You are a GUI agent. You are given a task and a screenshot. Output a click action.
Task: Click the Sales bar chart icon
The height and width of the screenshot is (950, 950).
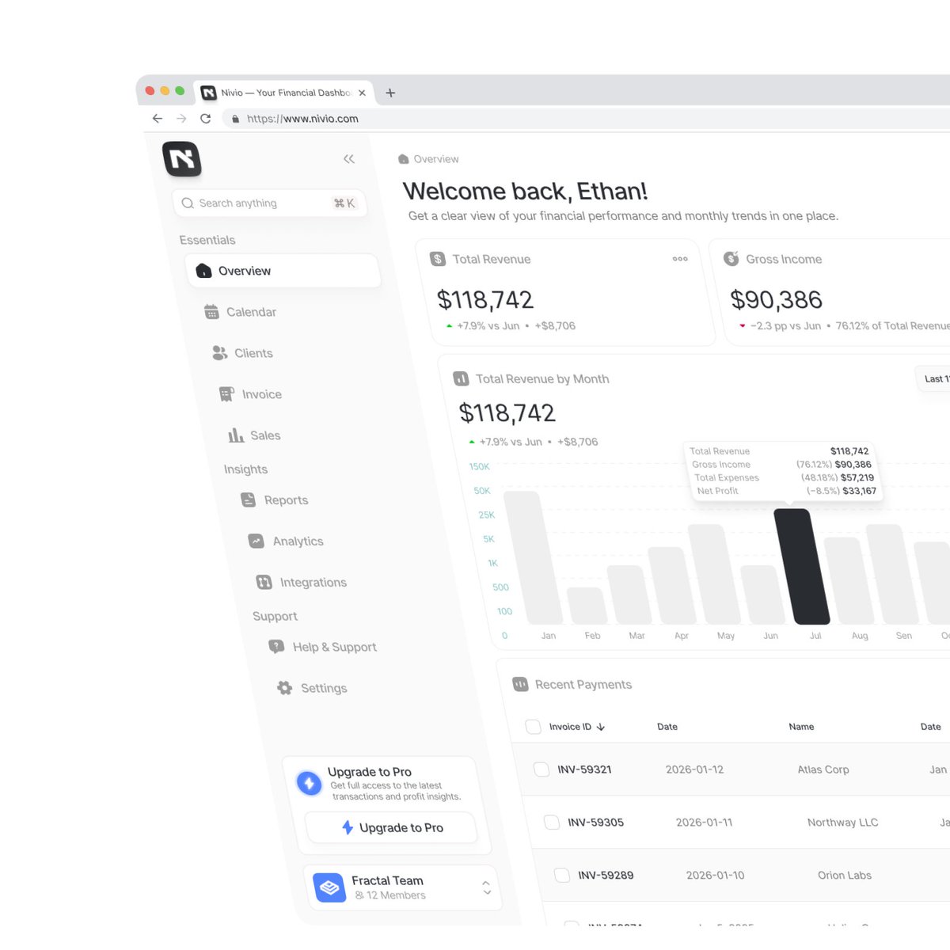236,435
